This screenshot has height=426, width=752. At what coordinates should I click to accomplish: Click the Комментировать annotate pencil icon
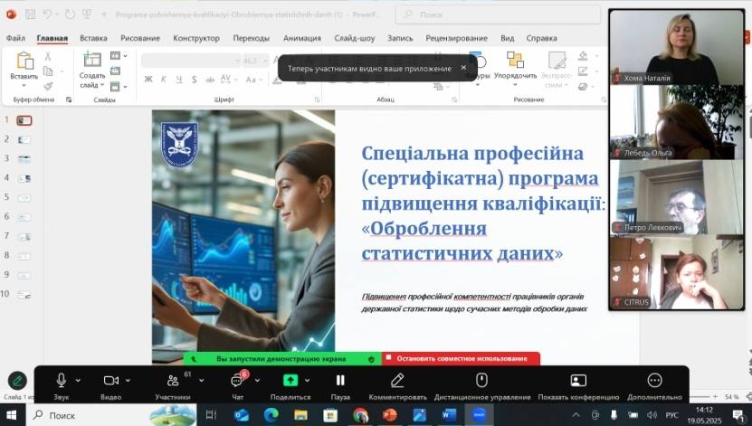click(x=397, y=381)
